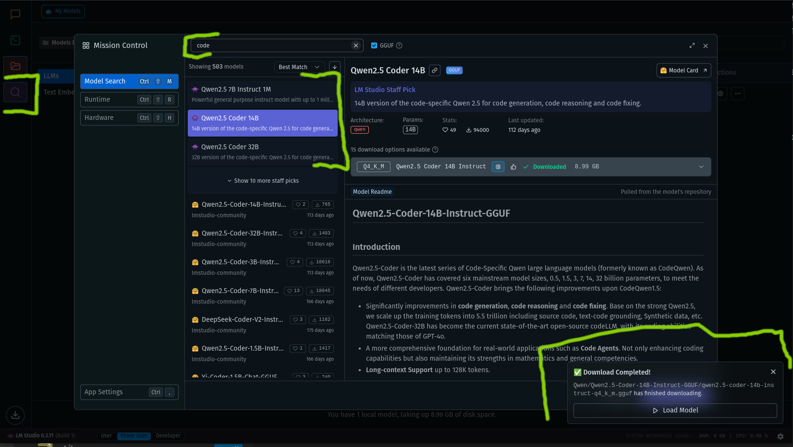Click the LM Studio 0.3.11 version label
The width and height of the screenshot is (793, 447).
(x=35, y=436)
